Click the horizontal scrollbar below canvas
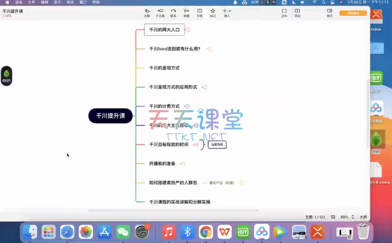 tap(173, 210)
